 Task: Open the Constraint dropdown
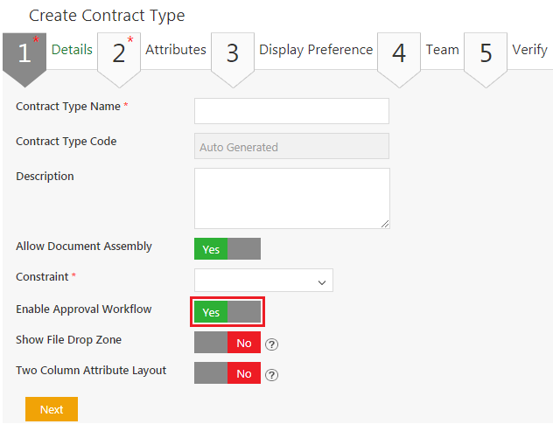(x=263, y=281)
